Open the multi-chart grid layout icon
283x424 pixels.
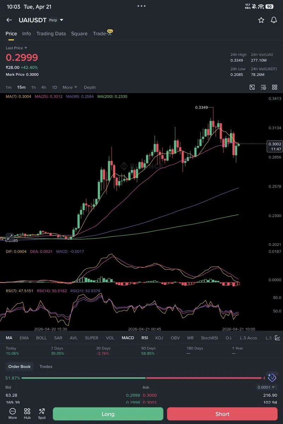pos(275,87)
